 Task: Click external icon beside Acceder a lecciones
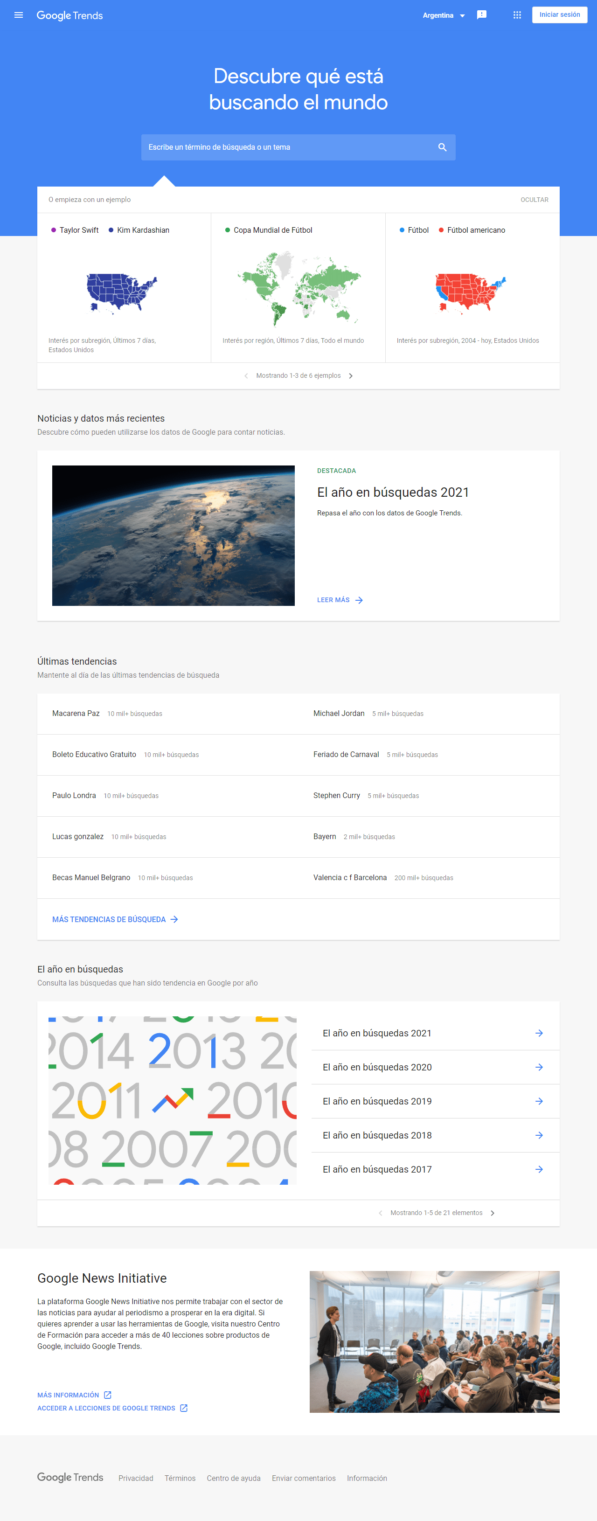coord(184,1408)
